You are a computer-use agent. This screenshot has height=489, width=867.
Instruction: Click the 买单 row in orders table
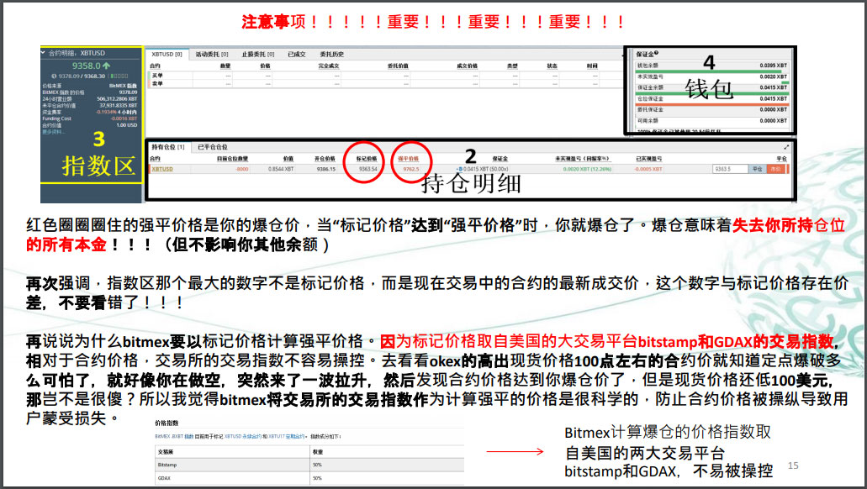[x=384, y=76]
